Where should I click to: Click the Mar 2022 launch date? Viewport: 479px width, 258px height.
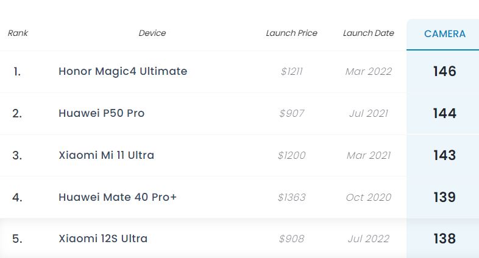[x=368, y=72]
